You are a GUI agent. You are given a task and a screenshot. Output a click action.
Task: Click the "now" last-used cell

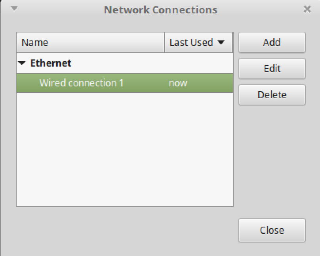(x=178, y=83)
